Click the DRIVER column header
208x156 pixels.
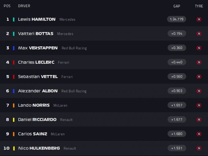[24, 6]
